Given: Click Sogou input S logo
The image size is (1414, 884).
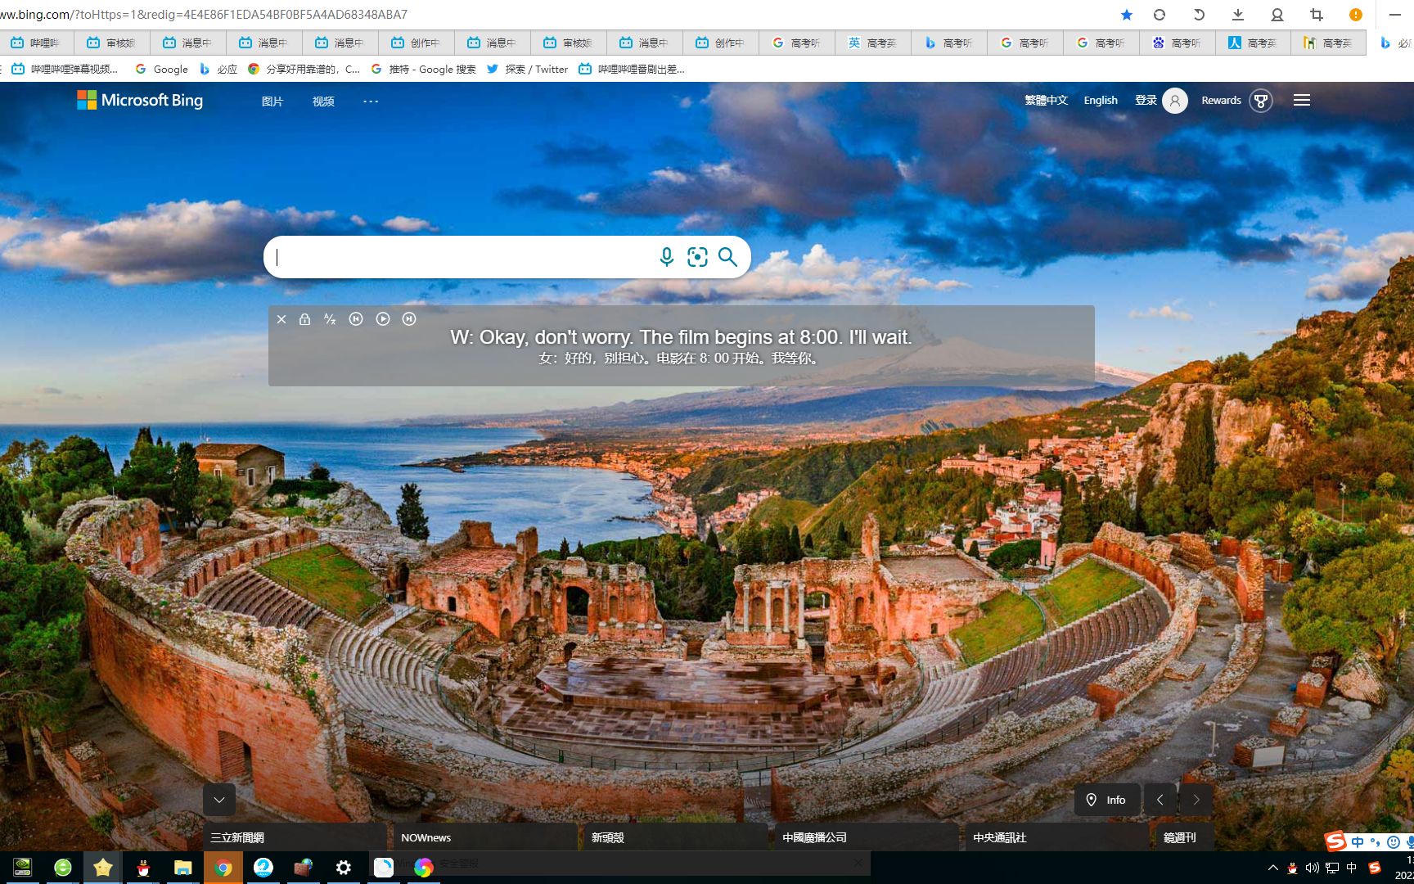Looking at the screenshot, I should [1335, 841].
